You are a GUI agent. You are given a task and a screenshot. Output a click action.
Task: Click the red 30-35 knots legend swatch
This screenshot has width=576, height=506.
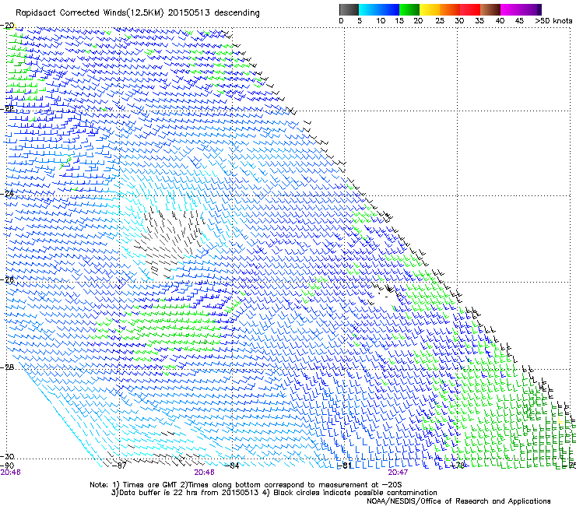pyautogui.click(x=470, y=9)
